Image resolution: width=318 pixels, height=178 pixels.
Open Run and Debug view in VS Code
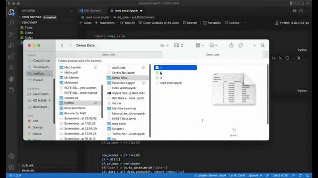click(11, 45)
